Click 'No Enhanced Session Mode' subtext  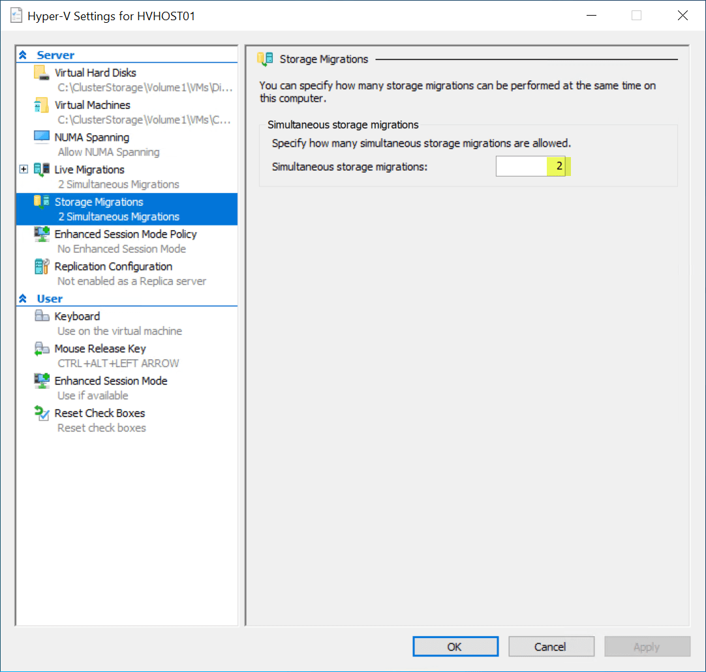[121, 249]
